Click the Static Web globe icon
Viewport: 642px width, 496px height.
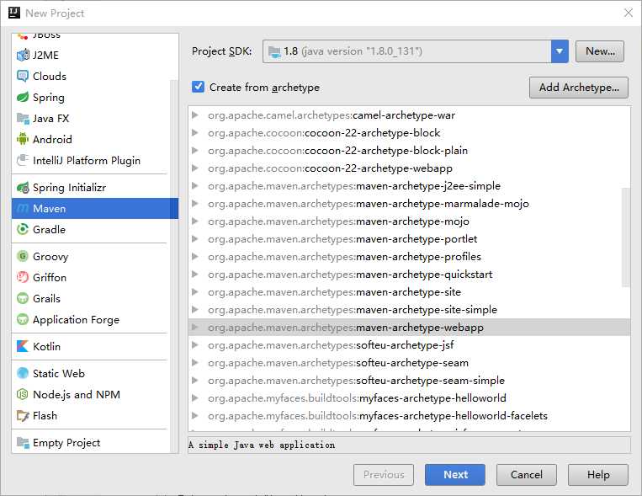tap(23, 373)
